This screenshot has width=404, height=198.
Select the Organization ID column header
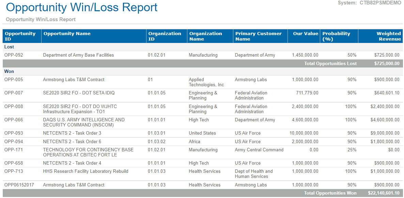point(165,36)
